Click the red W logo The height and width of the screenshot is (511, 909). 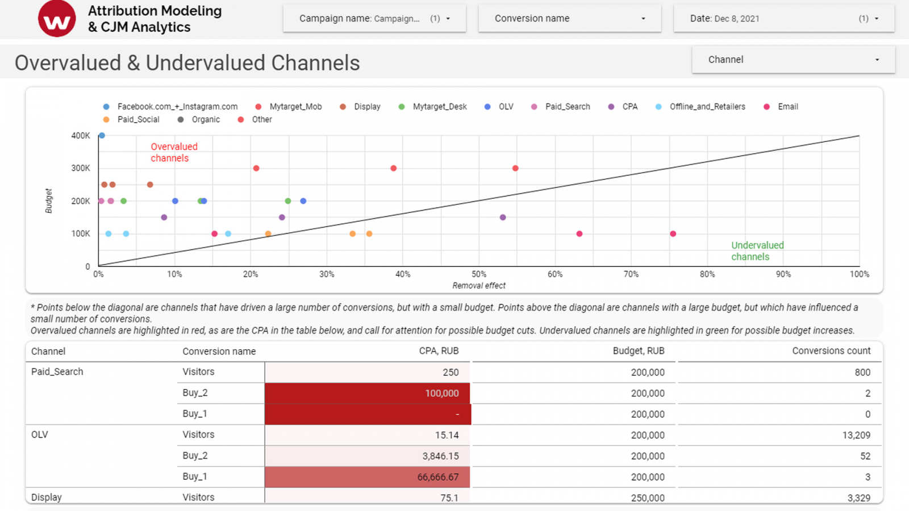coord(57,19)
